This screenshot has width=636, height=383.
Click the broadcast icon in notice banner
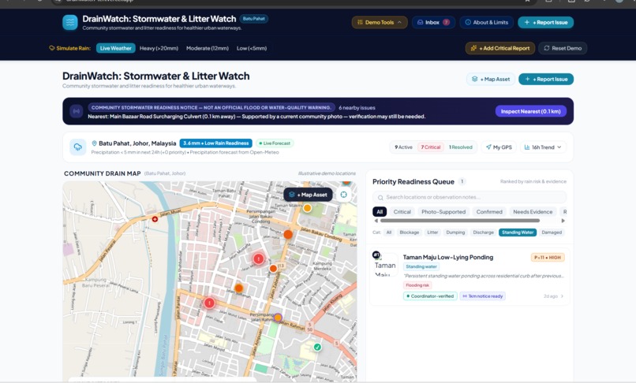[x=77, y=111]
